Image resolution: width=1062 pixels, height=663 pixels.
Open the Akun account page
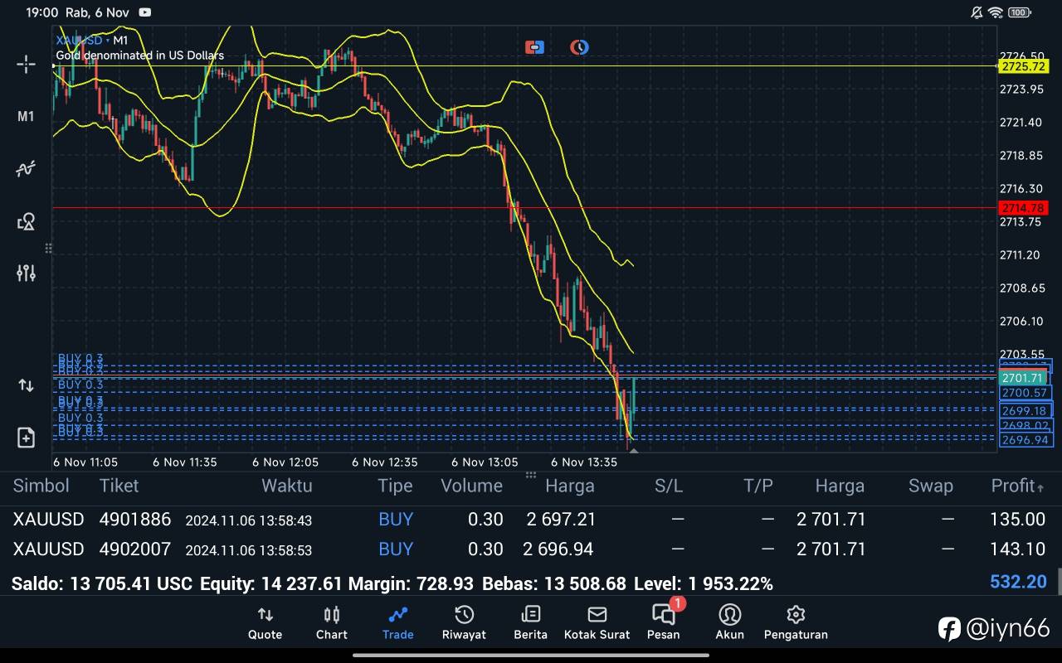tap(729, 622)
